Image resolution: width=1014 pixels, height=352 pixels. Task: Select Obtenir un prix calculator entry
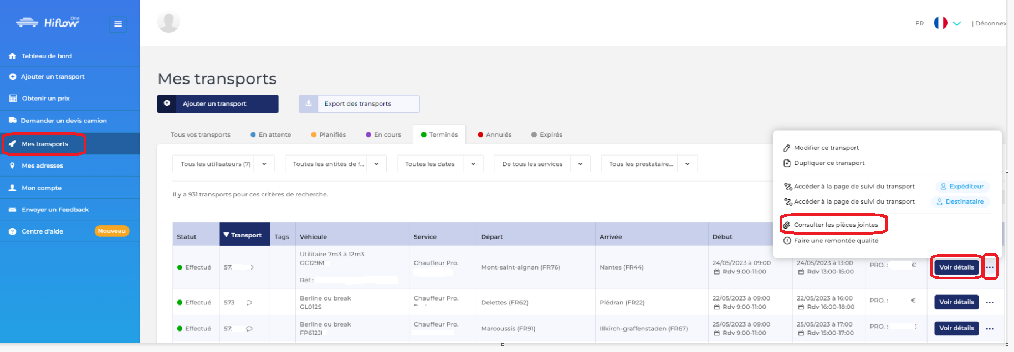click(70, 99)
